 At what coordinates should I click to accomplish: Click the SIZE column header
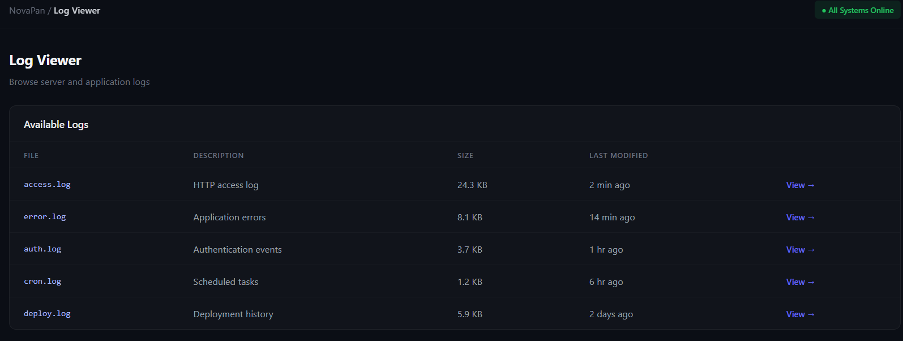[465, 156]
